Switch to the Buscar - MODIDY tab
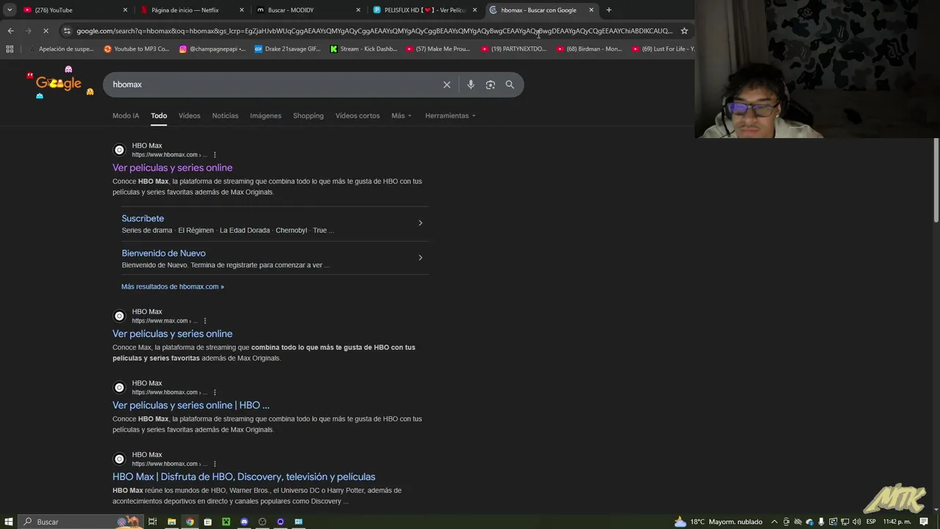Screen dimensions: 940x529 [308, 10]
